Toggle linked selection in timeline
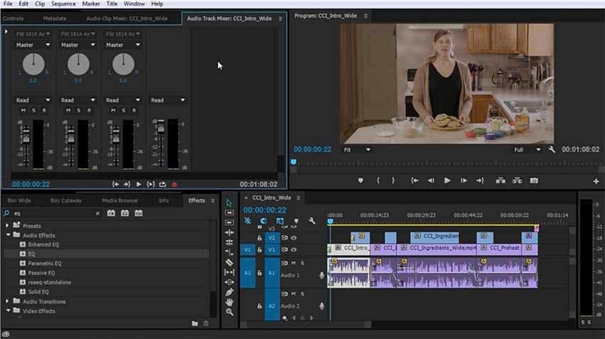 pos(280,221)
